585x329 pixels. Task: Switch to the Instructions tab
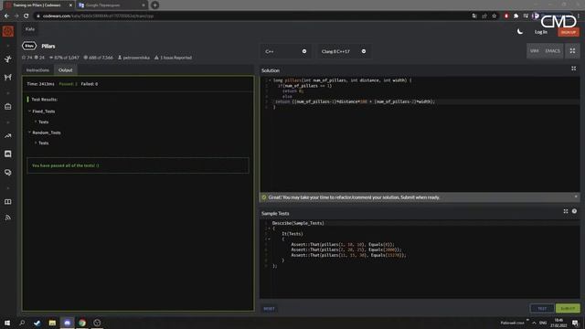[37, 70]
